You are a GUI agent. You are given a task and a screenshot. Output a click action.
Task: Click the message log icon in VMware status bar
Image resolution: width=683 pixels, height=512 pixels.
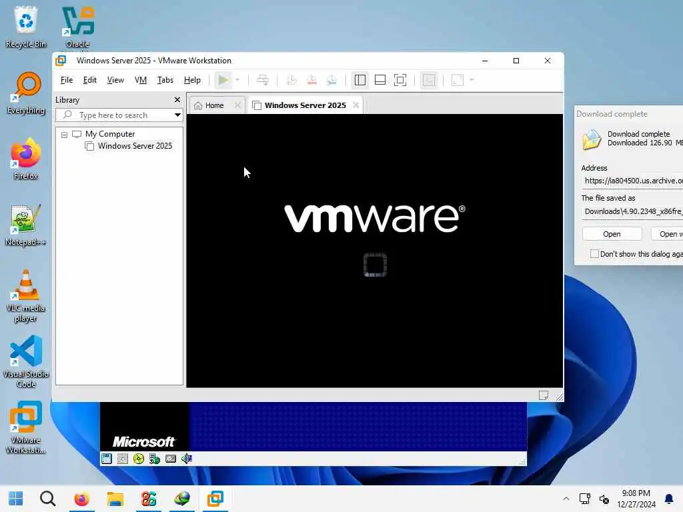coord(543,395)
